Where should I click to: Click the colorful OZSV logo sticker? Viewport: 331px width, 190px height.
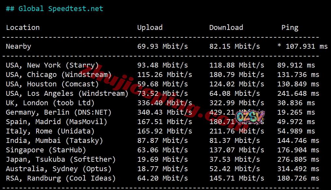(249, 117)
